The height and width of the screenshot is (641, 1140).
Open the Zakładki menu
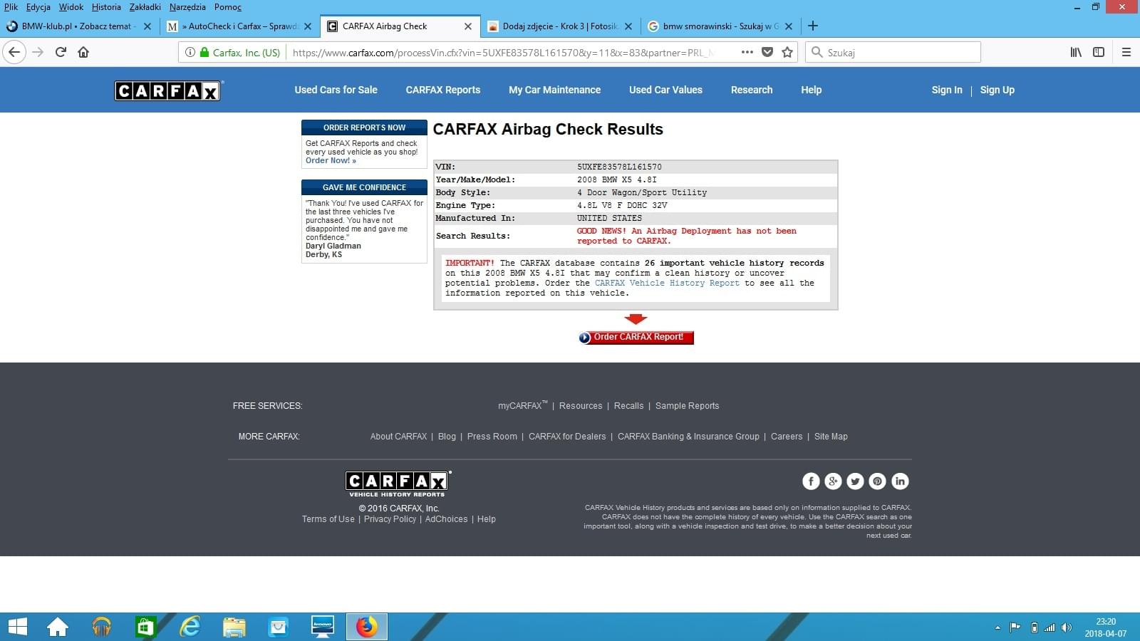click(x=145, y=7)
